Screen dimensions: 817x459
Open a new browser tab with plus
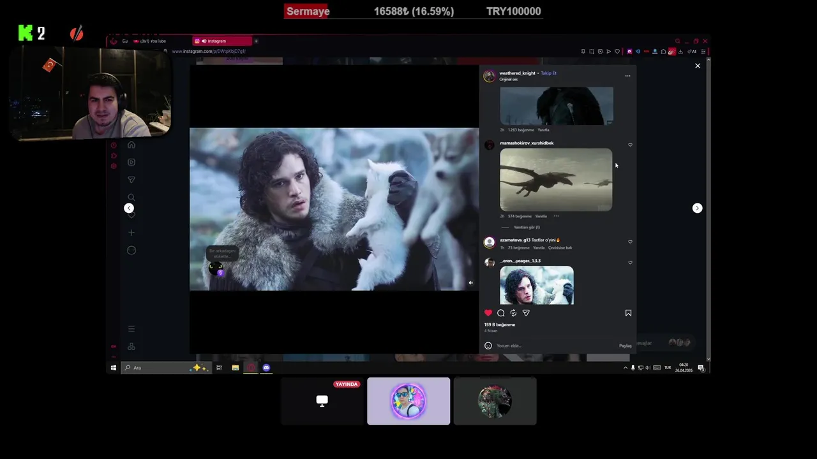point(256,41)
